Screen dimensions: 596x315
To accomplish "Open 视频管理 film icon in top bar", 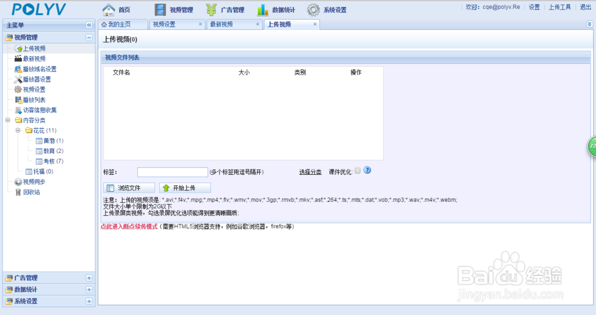I will pos(160,10).
